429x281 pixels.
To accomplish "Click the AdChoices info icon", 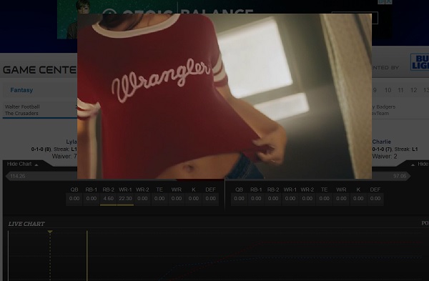I will click(382, 2).
